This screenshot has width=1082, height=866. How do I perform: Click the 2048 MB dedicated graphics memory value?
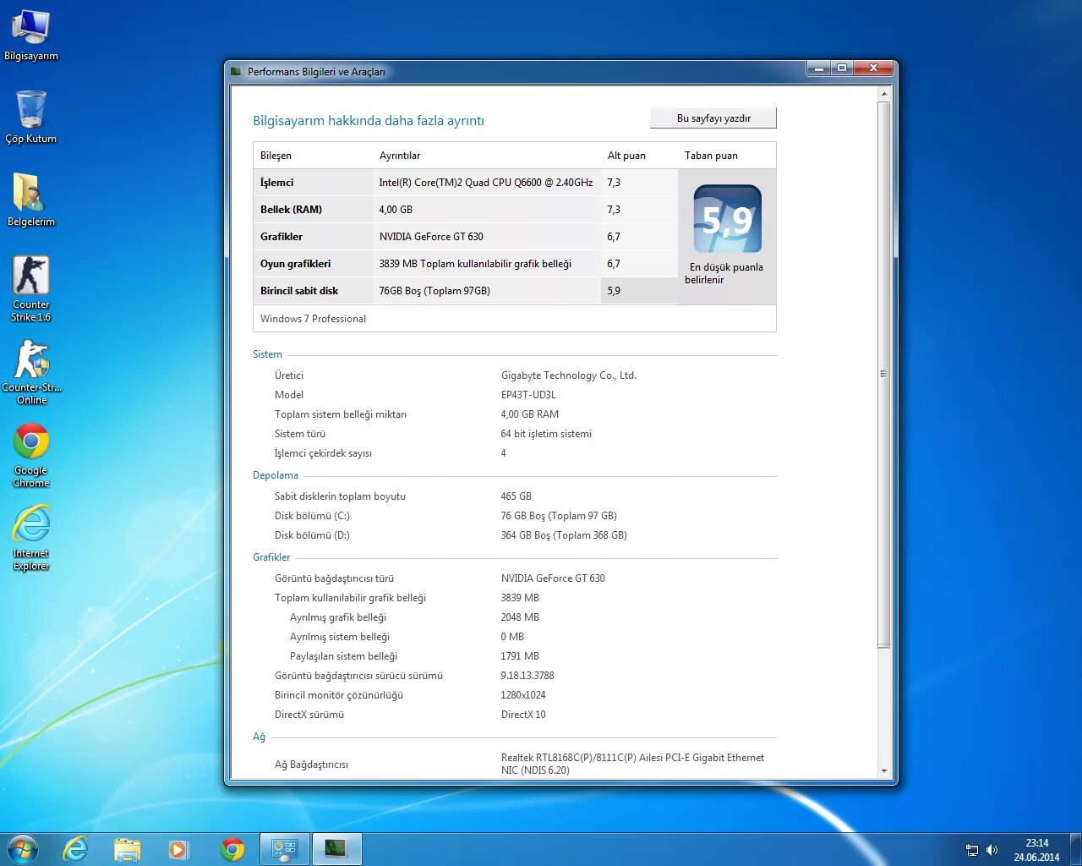click(x=520, y=617)
